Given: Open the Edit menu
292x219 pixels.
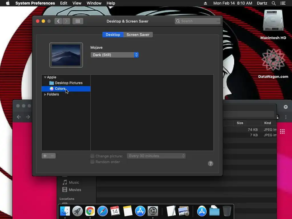Looking at the screenshot, I should [x=64, y=3].
